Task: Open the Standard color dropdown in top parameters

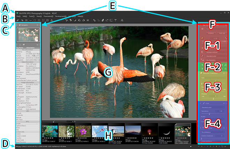Action: (216, 56)
